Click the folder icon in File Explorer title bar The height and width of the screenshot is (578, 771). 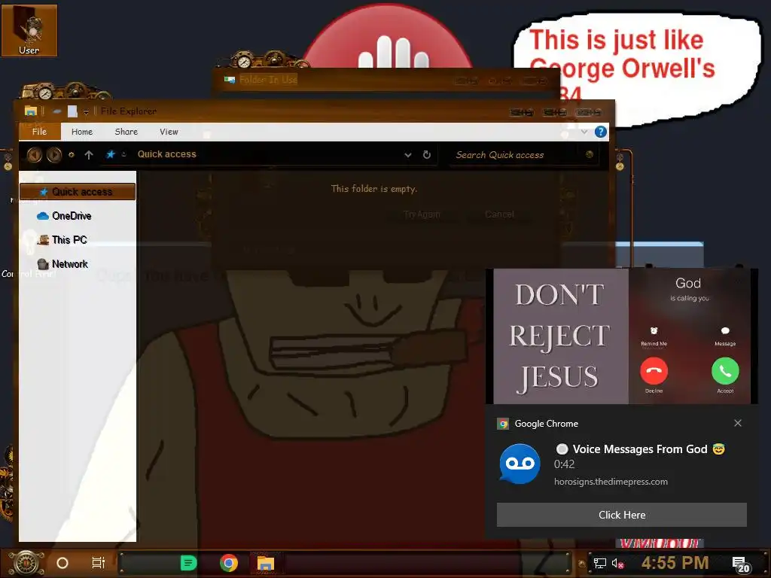[x=30, y=111]
